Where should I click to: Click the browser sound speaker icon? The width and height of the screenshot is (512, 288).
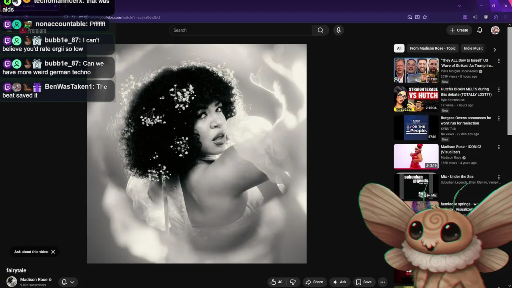click(475, 17)
